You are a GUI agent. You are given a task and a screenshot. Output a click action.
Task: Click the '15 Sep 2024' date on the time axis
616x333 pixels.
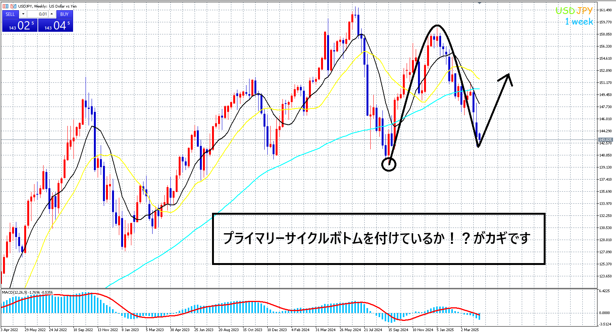[398, 330]
